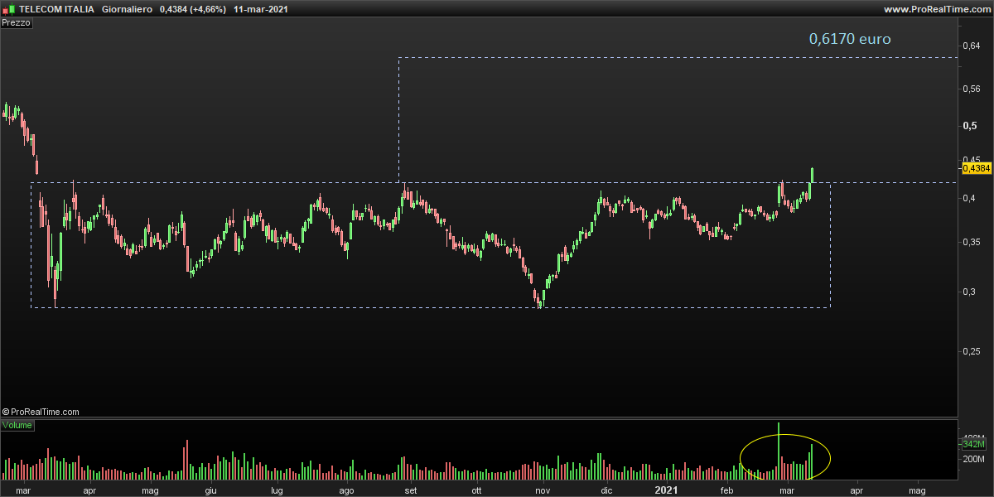The image size is (994, 497).
Task: Click the ago month label on time axis
Action: click(347, 491)
